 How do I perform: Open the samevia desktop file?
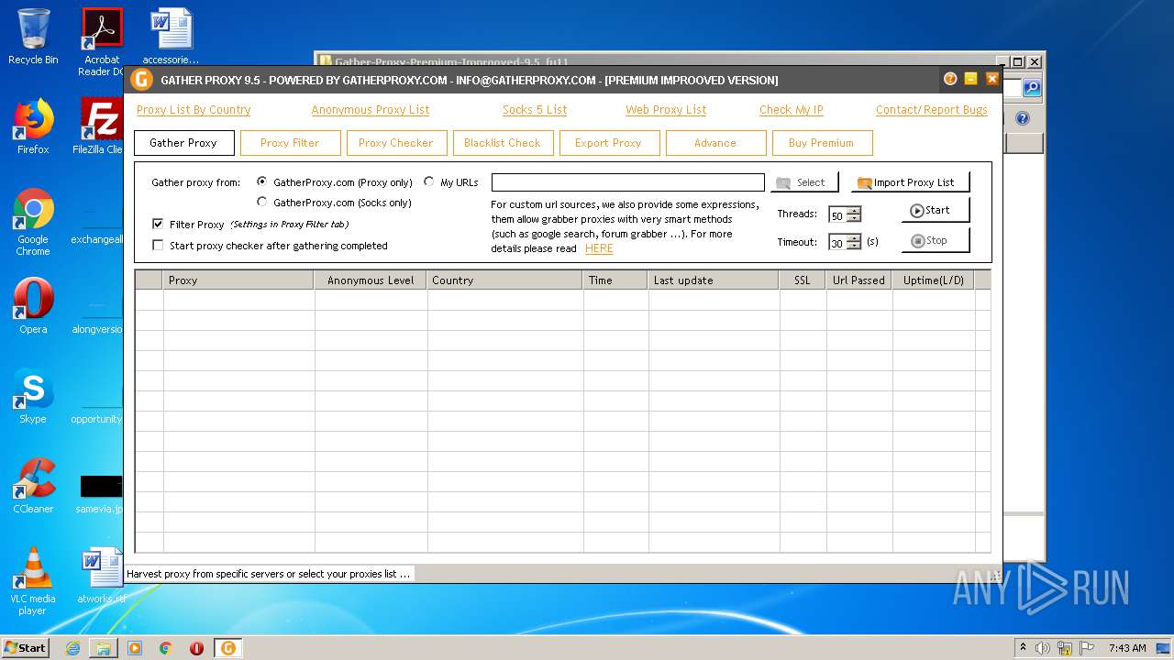[101, 494]
